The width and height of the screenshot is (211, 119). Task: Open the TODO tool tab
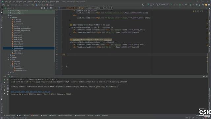26,116
